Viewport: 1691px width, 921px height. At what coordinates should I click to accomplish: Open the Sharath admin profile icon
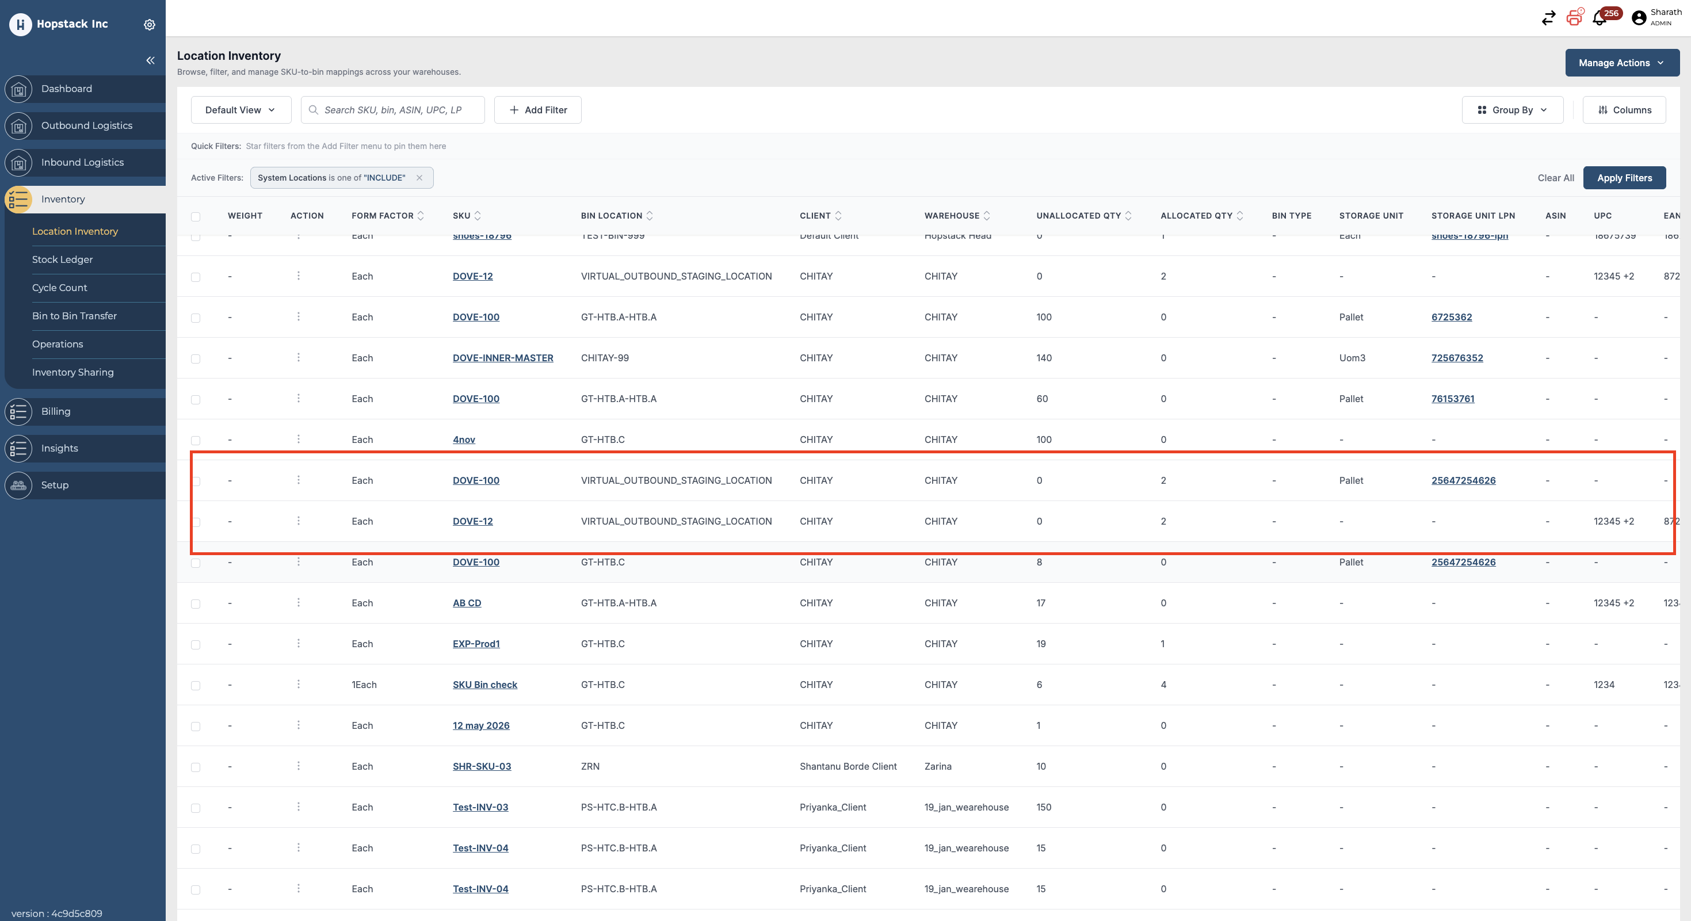(1639, 18)
